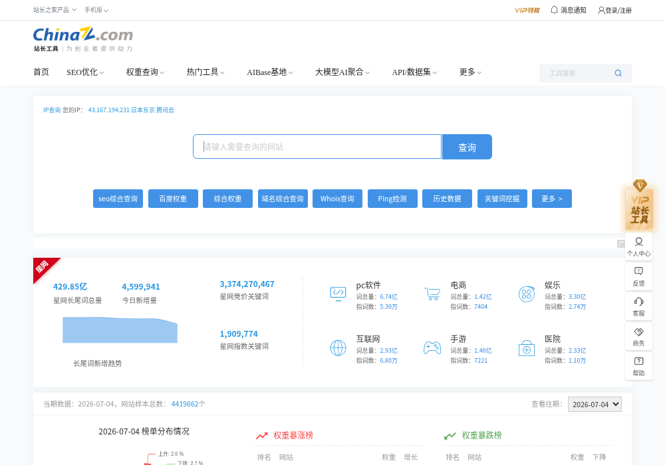
Task: Expand the 站长之家产品 dropdown
Action: coord(55,10)
